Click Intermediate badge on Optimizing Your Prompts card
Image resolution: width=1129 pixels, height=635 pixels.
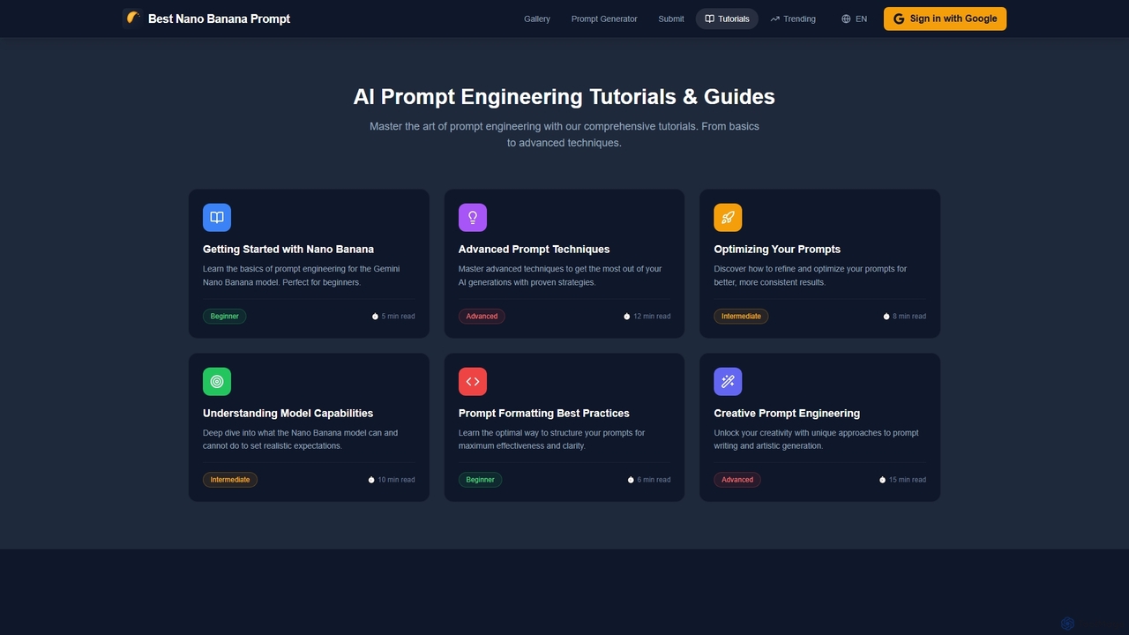pyautogui.click(x=741, y=316)
